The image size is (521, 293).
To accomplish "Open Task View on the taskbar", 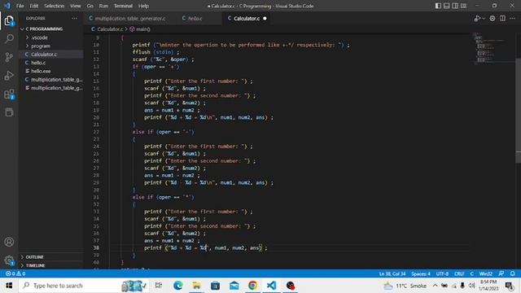I will tap(159, 286).
